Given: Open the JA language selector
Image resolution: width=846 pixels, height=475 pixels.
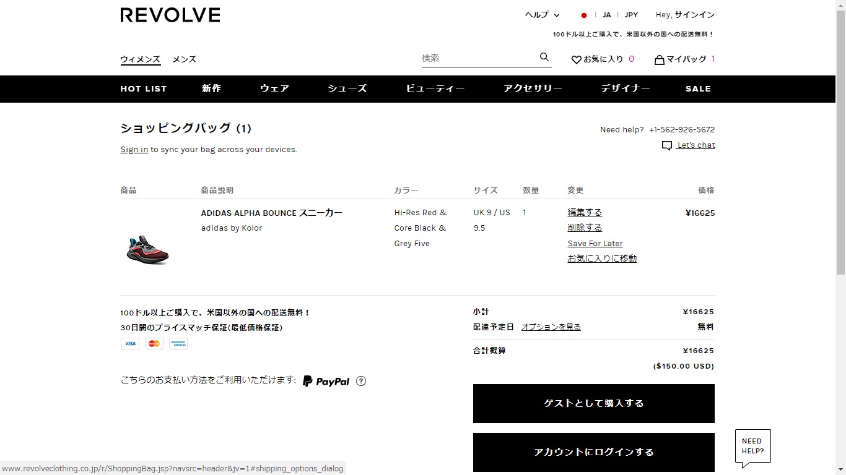Looking at the screenshot, I should tap(606, 15).
